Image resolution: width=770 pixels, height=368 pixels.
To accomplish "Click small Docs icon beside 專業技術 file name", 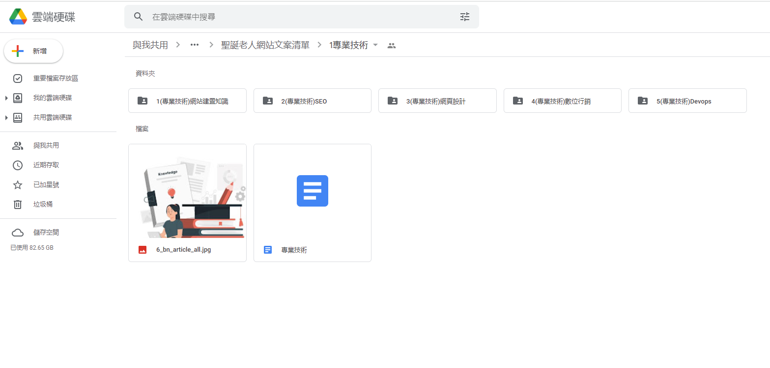I will pyautogui.click(x=268, y=250).
